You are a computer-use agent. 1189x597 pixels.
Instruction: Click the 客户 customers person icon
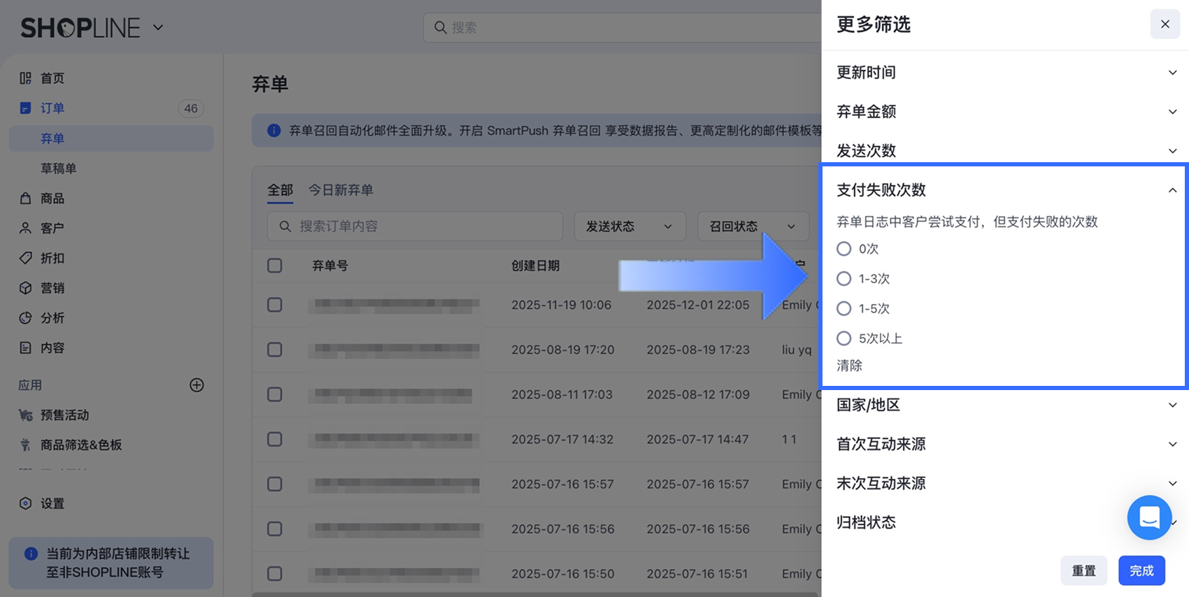[25, 229]
